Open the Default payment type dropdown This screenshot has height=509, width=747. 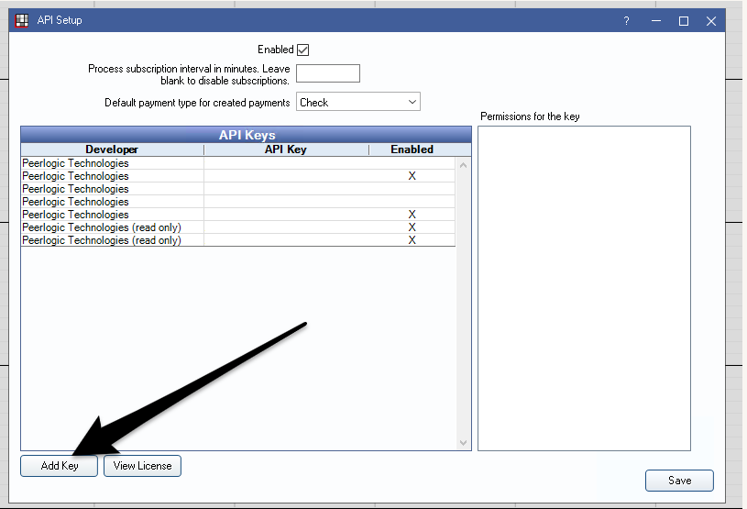pyautogui.click(x=358, y=102)
